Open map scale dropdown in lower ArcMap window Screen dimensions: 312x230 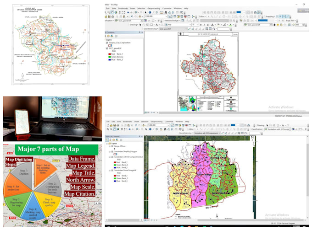tap(168, 125)
